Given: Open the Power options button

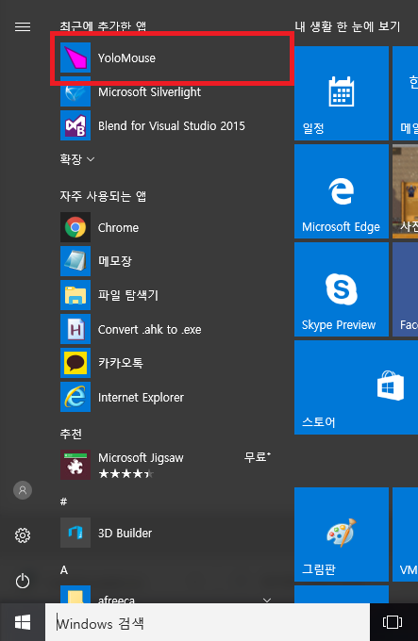Looking at the screenshot, I should coord(23,581).
